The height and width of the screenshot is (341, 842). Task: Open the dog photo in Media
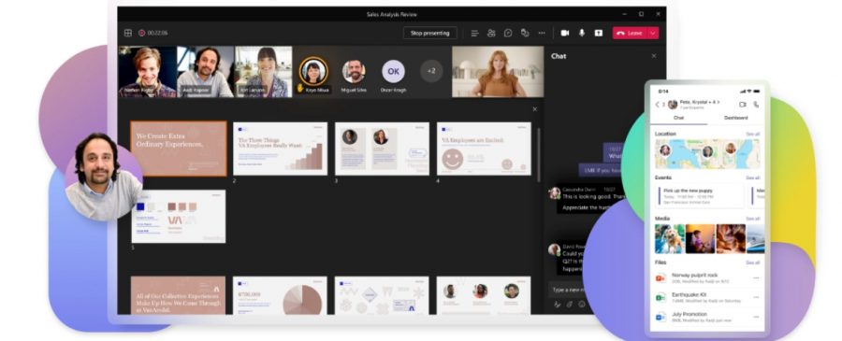[x=670, y=238]
